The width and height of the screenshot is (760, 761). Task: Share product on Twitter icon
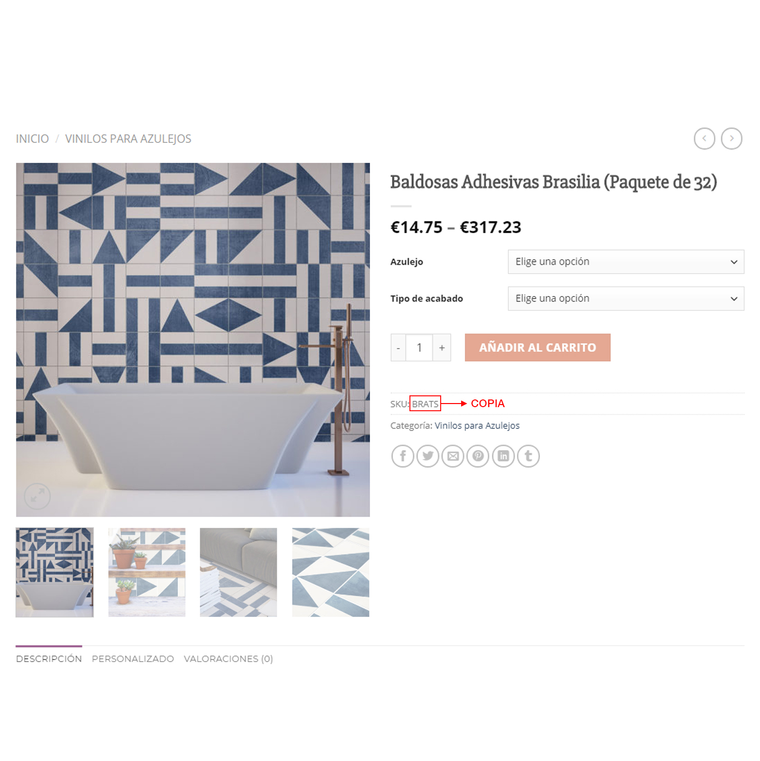pyautogui.click(x=428, y=456)
